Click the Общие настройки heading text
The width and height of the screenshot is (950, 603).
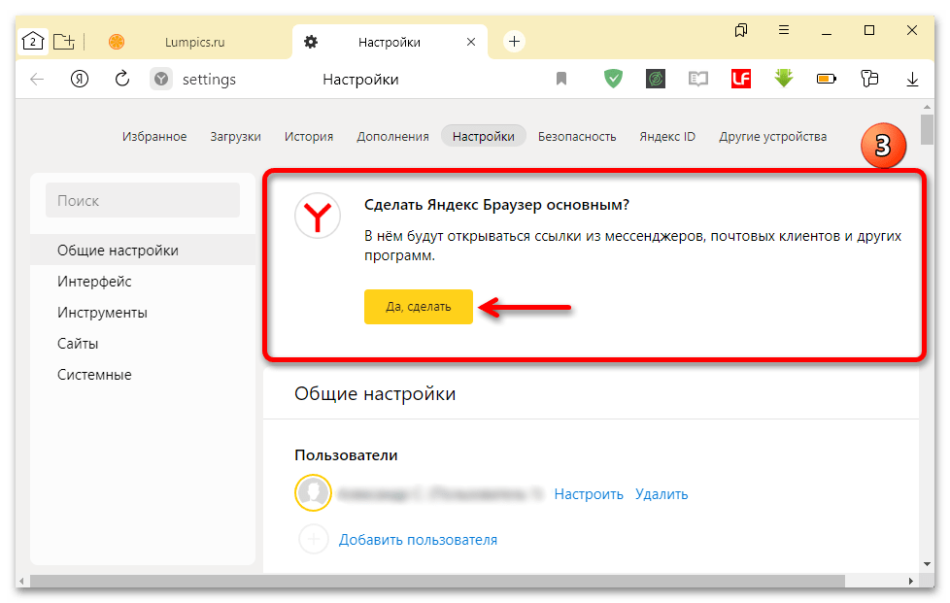pyautogui.click(x=375, y=393)
